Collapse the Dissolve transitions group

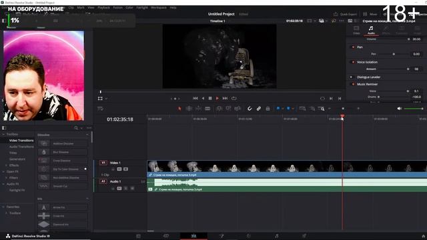[87, 135]
